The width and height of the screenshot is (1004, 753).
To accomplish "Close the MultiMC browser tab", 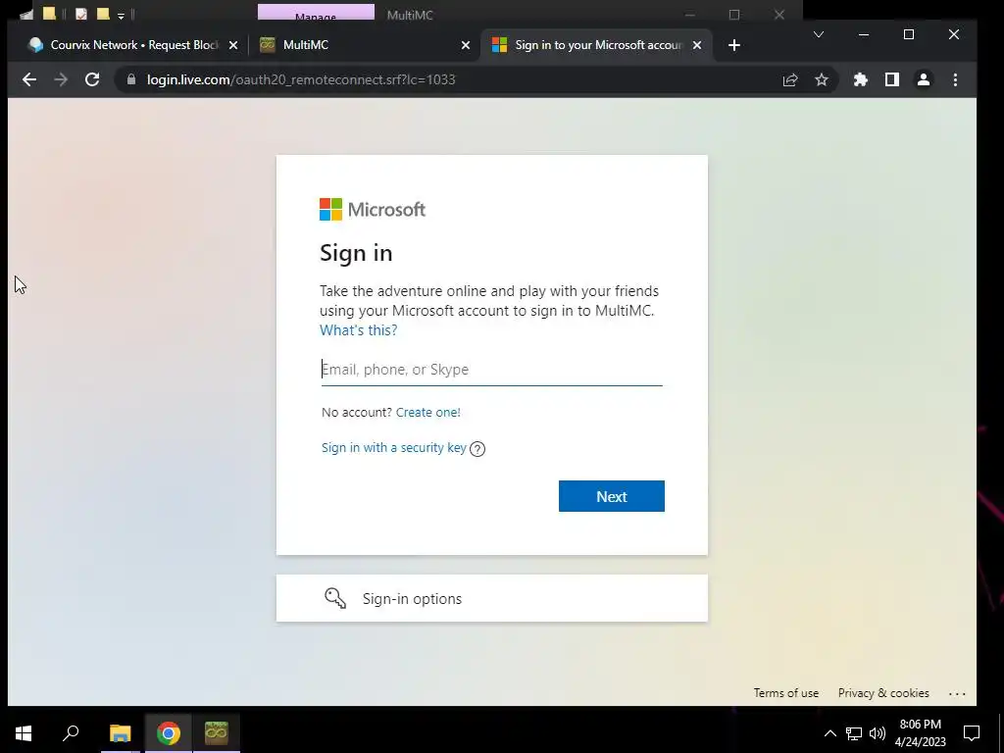I will [x=466, y=45].
